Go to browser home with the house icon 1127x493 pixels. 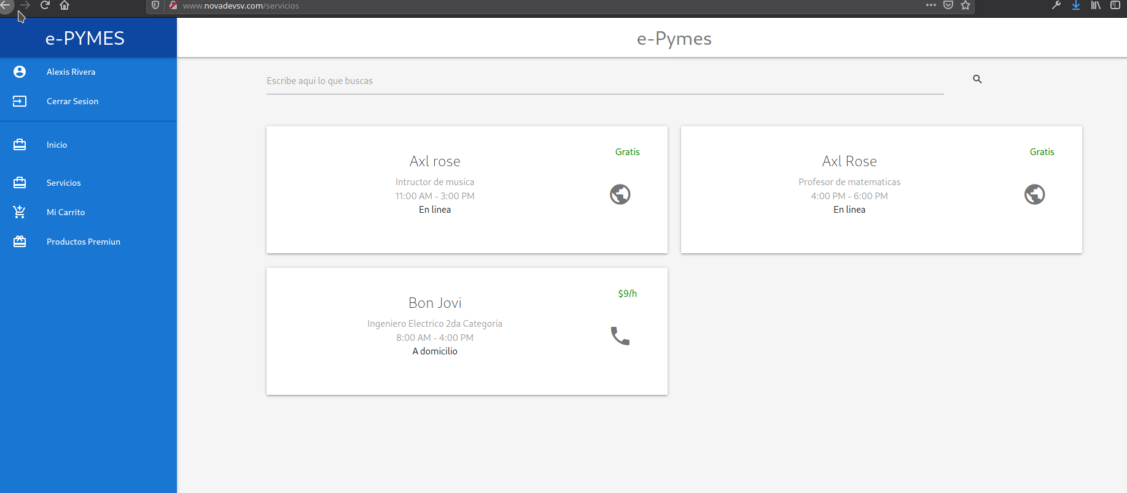click(64, 6)
